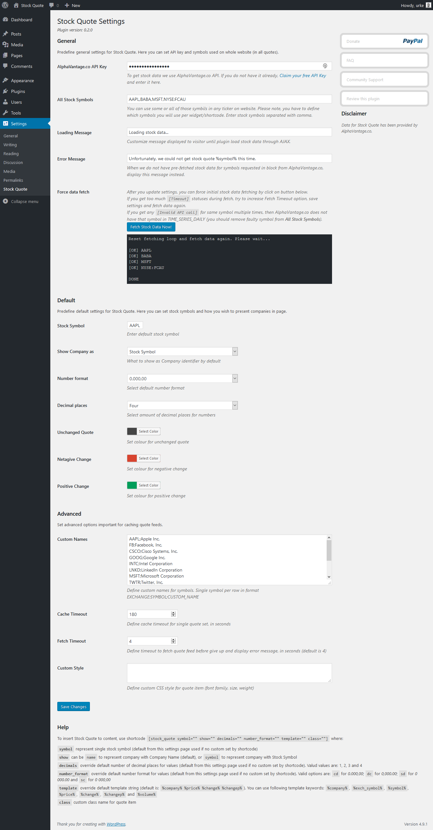Click the Review this plugin button

click(x=385, y=99)
